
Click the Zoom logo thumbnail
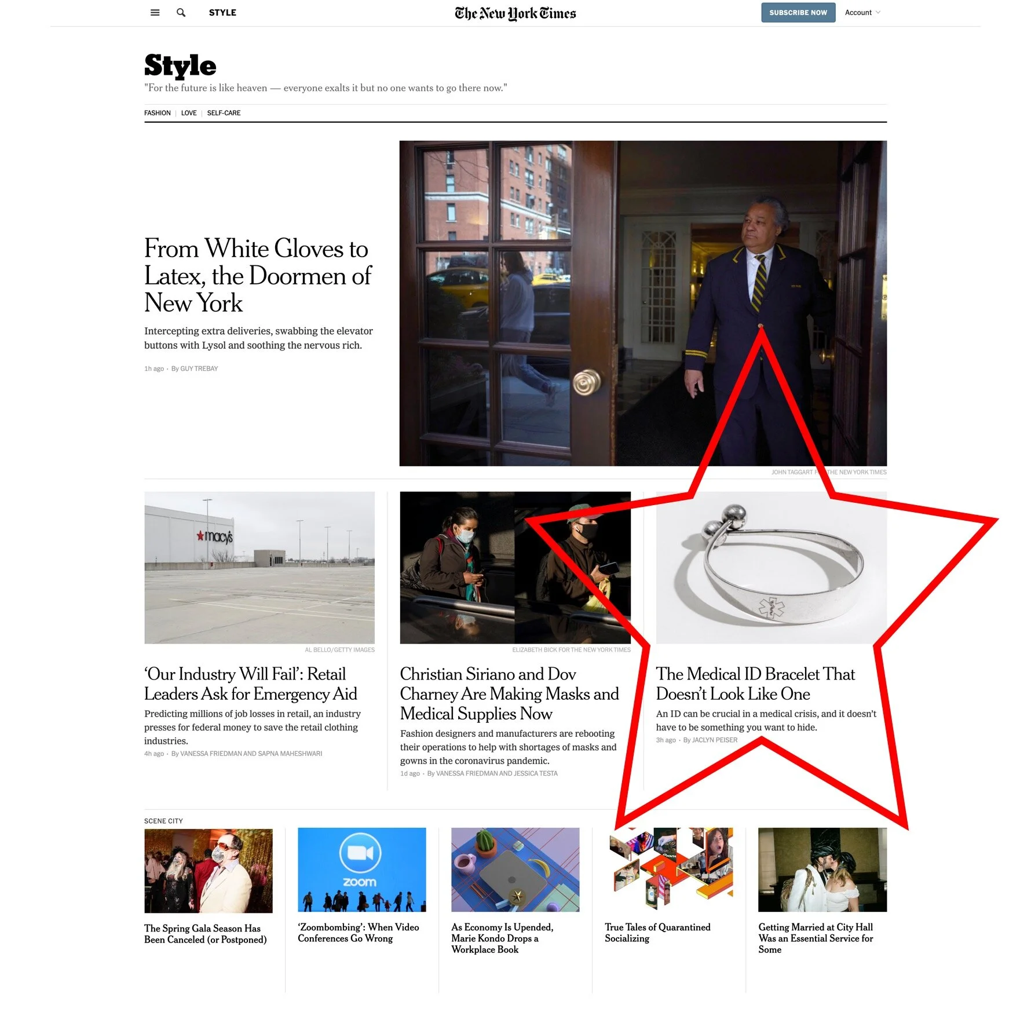[x=362, y=869]
